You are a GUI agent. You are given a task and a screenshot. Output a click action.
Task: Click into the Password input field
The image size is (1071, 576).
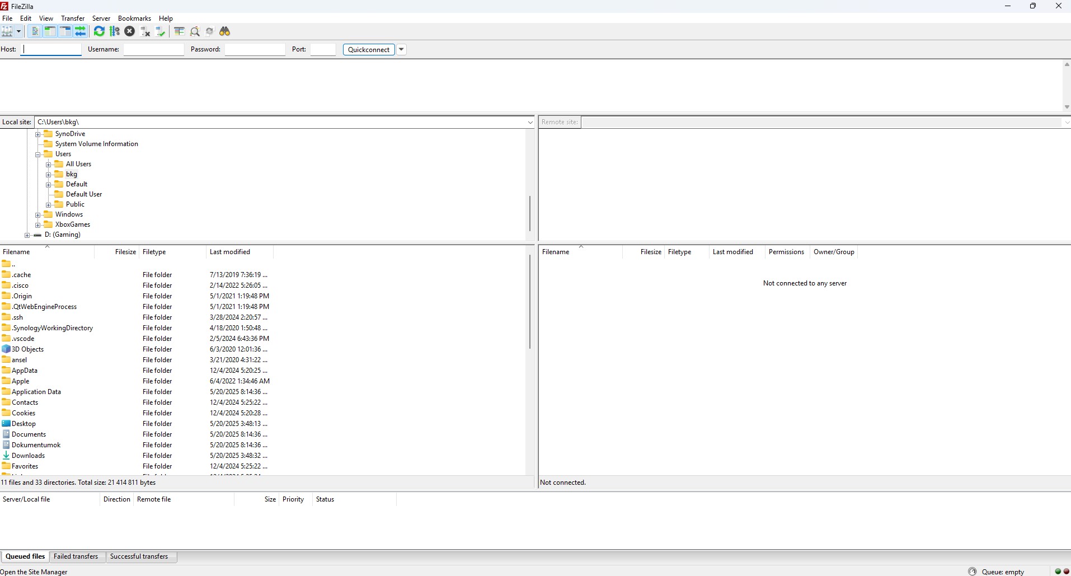coord(255,49)
